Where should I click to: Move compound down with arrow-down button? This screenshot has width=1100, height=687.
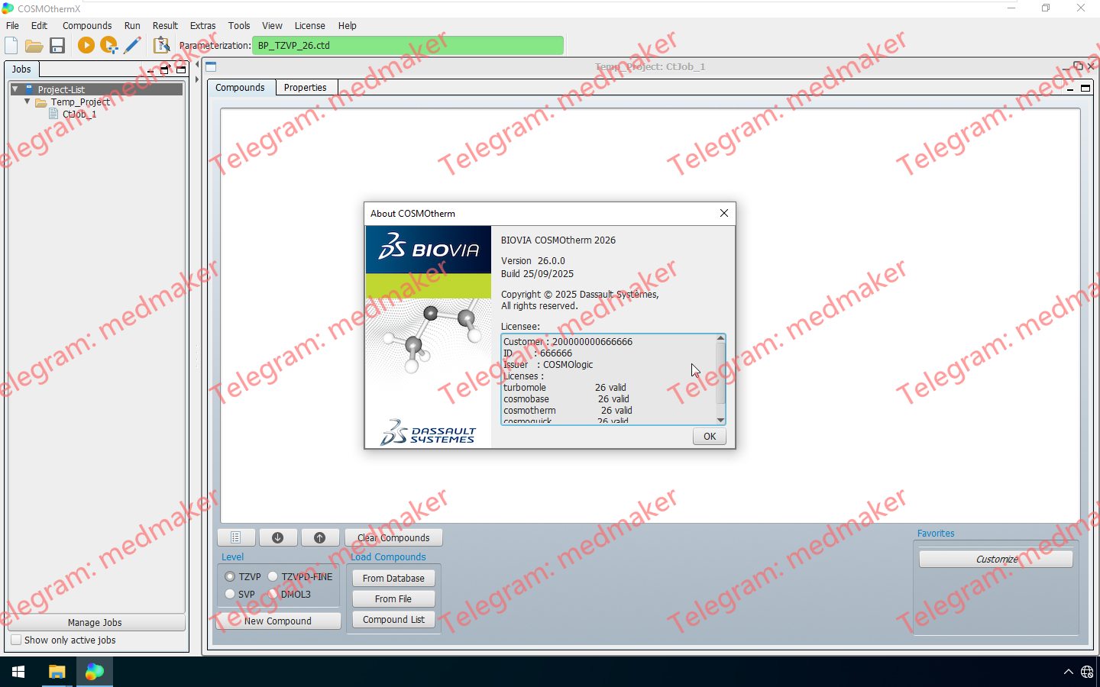pos(278,537)
